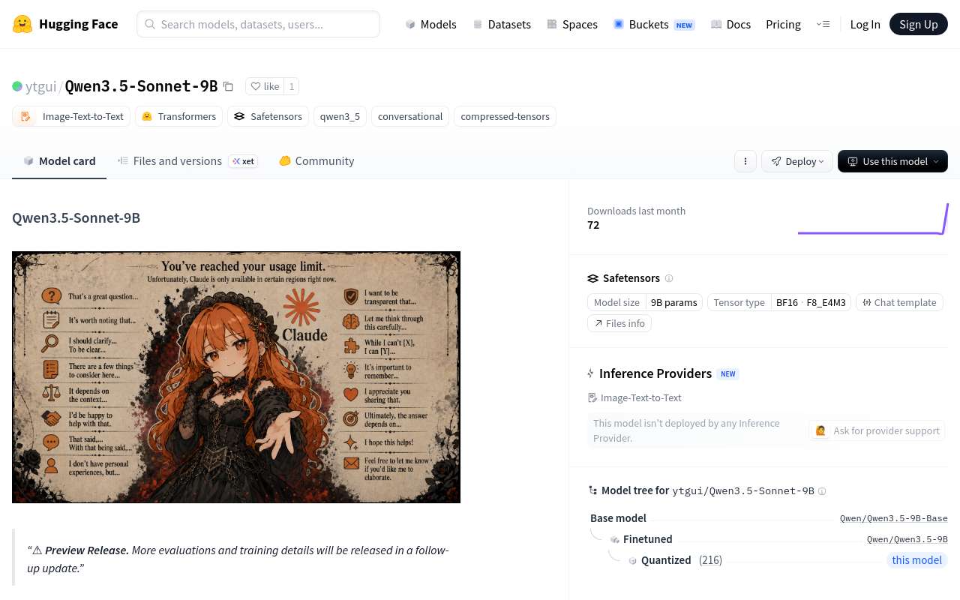This screenshot has width=960, height=600.
Task: Open the Community tab
Action: [316, 160]
